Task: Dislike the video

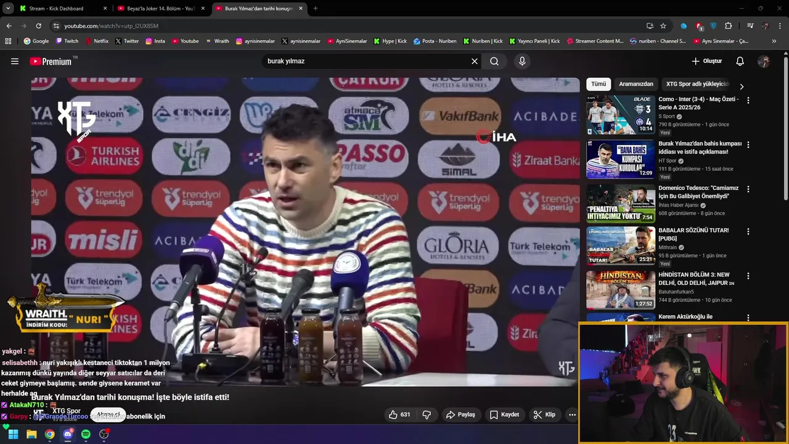Action: 427,414
